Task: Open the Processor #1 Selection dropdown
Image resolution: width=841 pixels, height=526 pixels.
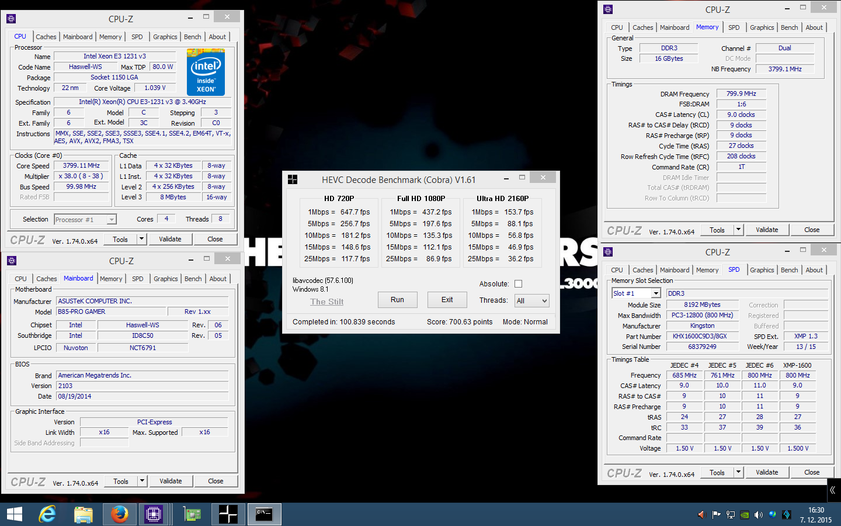Action: click(85, 220)
